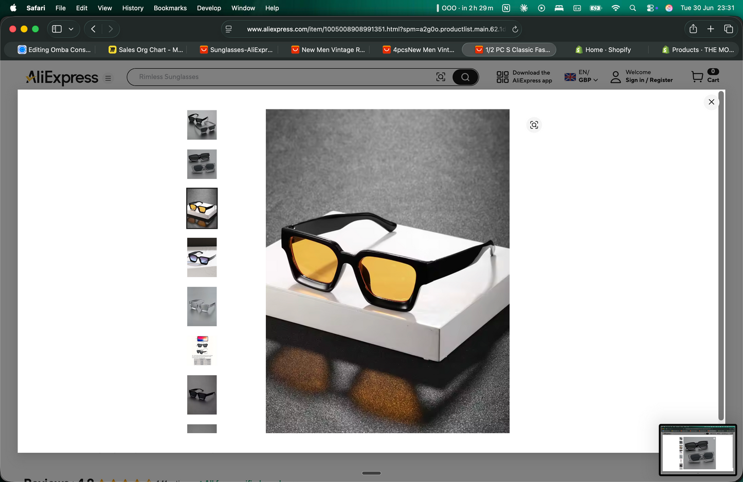Open the History menu
Screen dimensions: 743x482
coord(133,8)
